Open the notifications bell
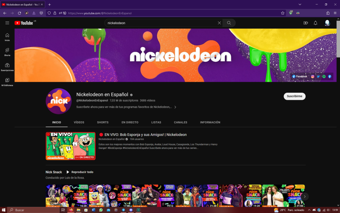Image resolution: width=340 pixels, height=213 pixels. (x=316, y=23)
